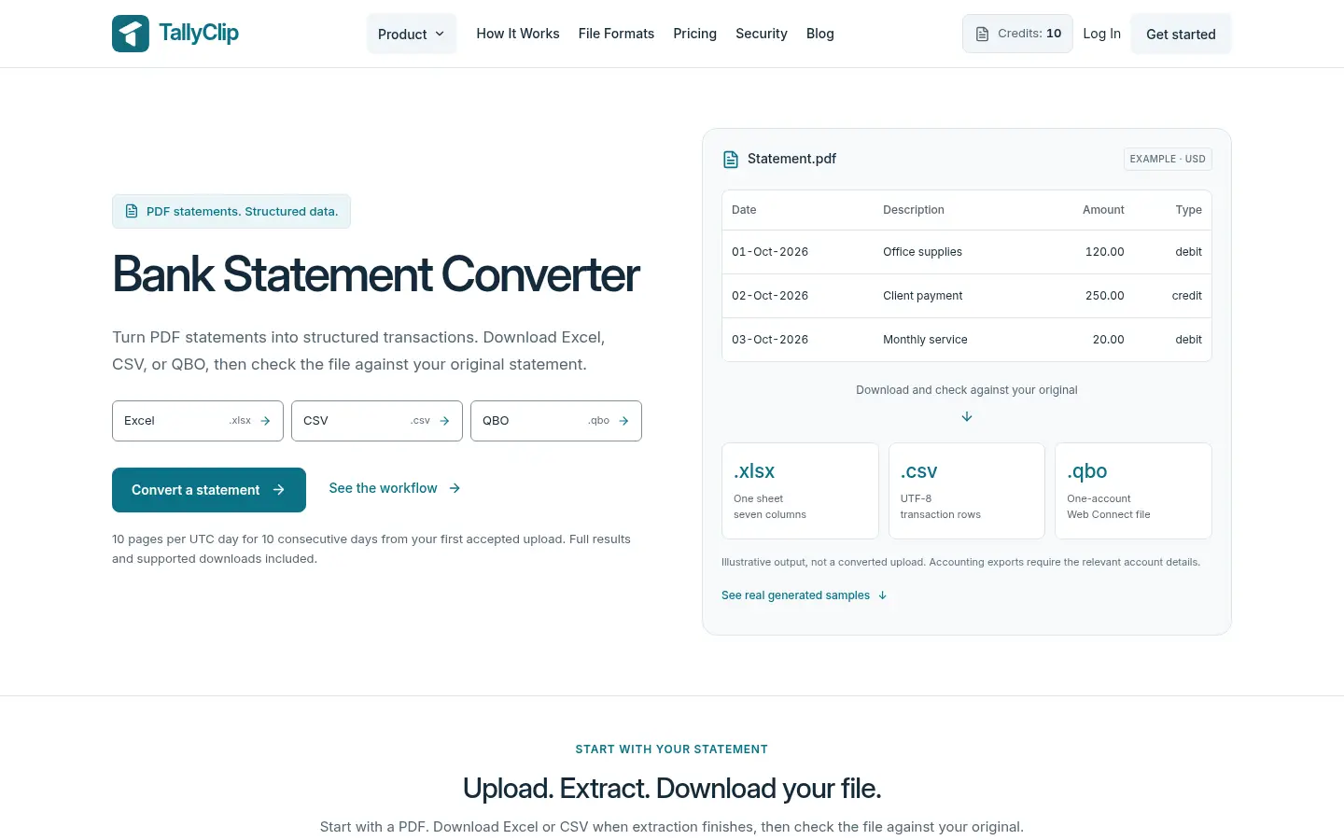The width and height of the screenshot is (1344, 840).
Task: Click the down arrow next to See real generated samples
Action: tap(882, 595)
